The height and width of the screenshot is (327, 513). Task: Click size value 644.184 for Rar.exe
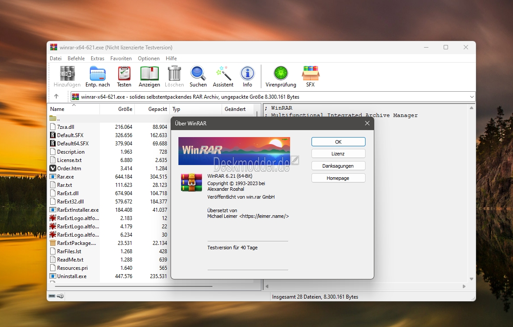click(x=124, y=176)
